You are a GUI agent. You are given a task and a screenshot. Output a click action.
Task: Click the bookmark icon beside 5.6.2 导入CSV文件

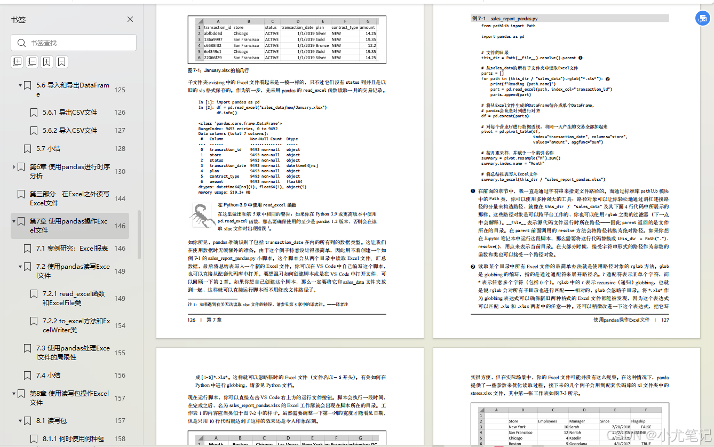[x=34, y=131]
